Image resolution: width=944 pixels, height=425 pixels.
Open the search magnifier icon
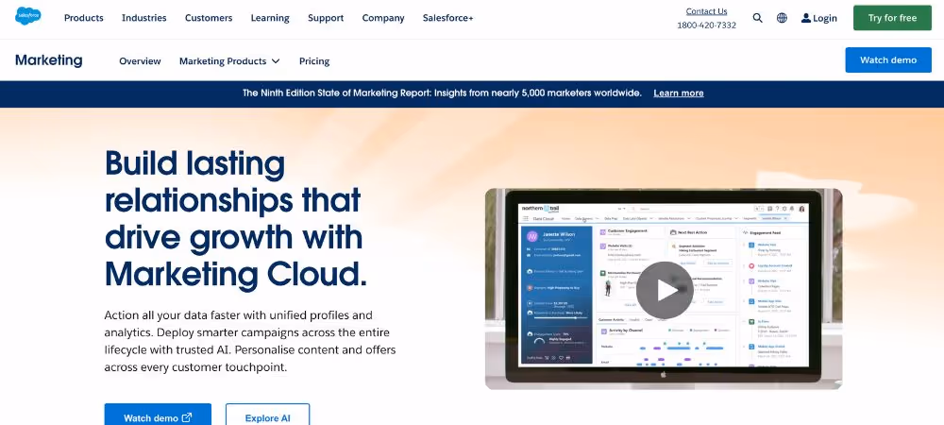[757, 18]
